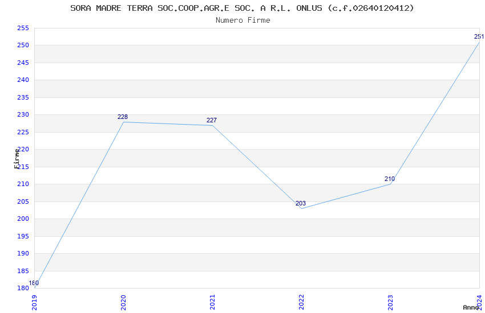Click the 210 y-axis tick label
This screenshot has width=485, height=313.
pos(23,184)
